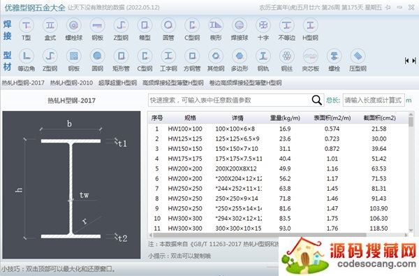Open the 钢轨 profile icon
Image resolution: width=419 pixels, height=276 pixels.
[263, 56]
